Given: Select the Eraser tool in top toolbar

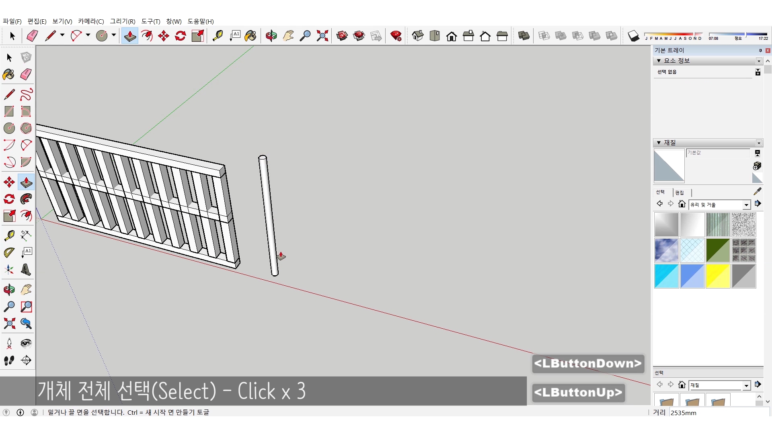Looking at the screenshot, I should pos(32,36).
